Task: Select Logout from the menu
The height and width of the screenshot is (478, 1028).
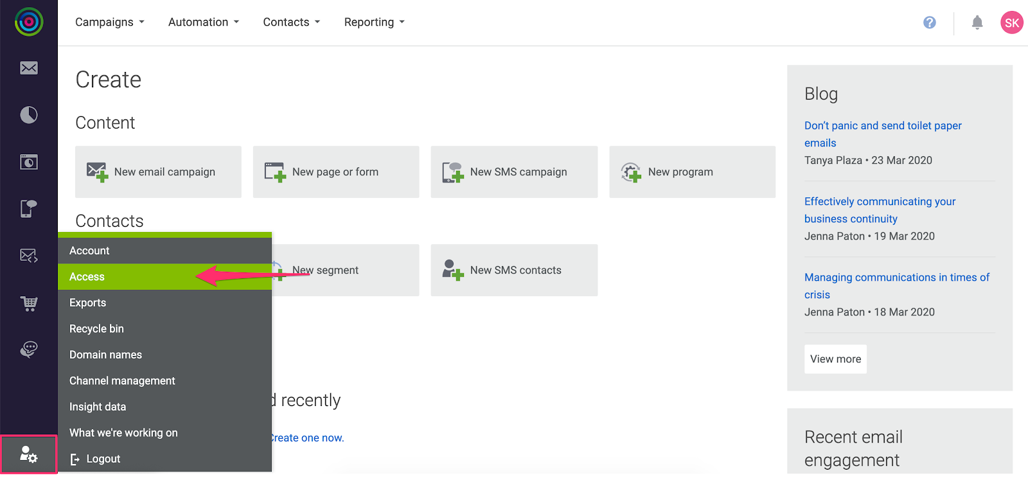Action: pyautogui.click(x=103, y=459)
